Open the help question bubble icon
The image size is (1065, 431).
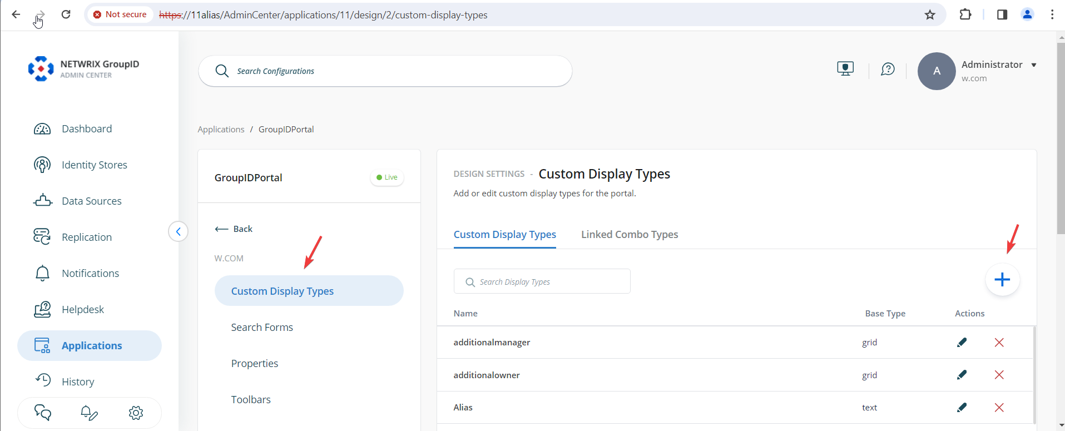point(888,70)
